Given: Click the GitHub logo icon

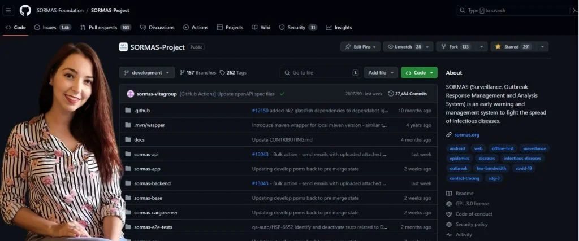Looking at the screenshot, I should [25, 10].
